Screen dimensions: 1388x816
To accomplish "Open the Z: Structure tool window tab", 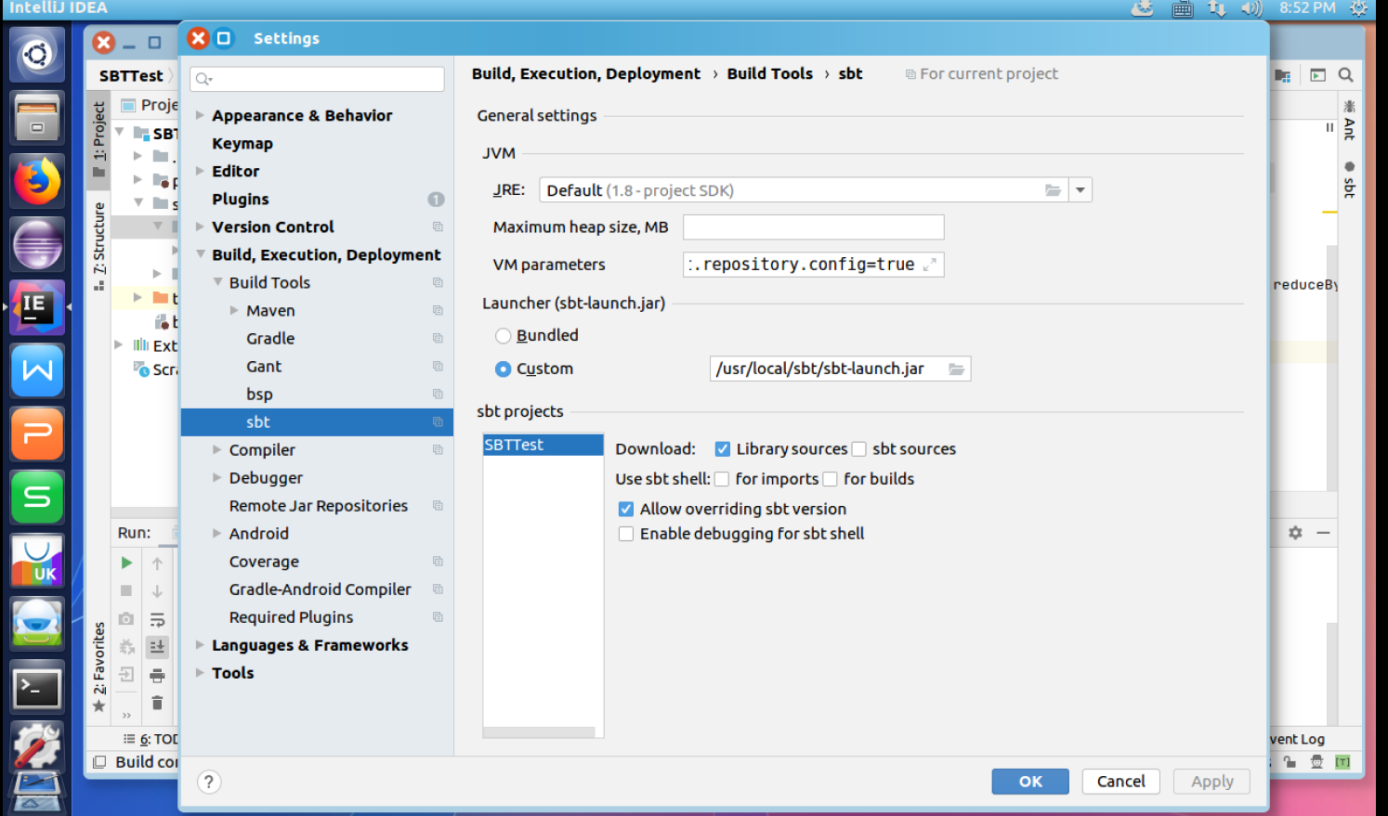I will [98, 245].
